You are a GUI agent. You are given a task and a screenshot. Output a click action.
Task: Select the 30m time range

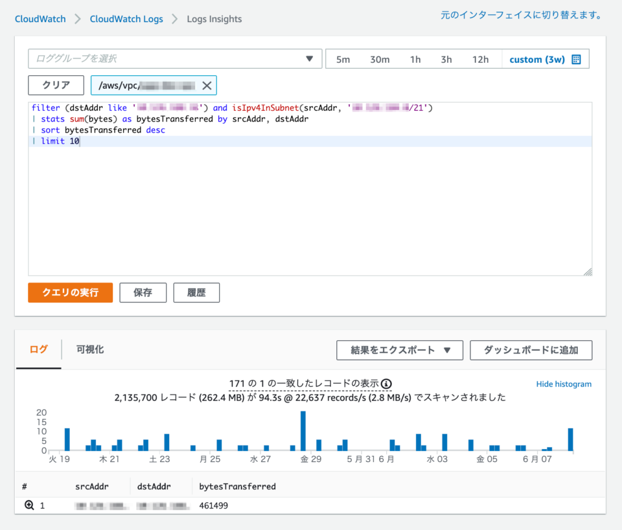pos(380,60)
